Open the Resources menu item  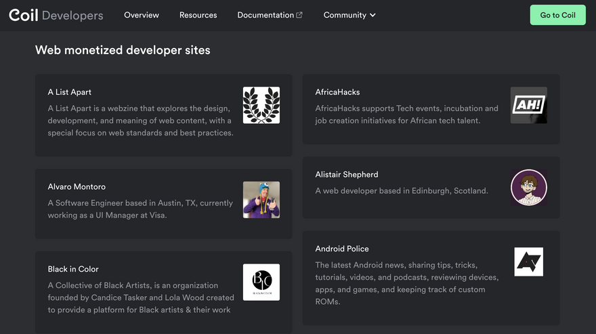pyautogui.click(x=198, y=15)
